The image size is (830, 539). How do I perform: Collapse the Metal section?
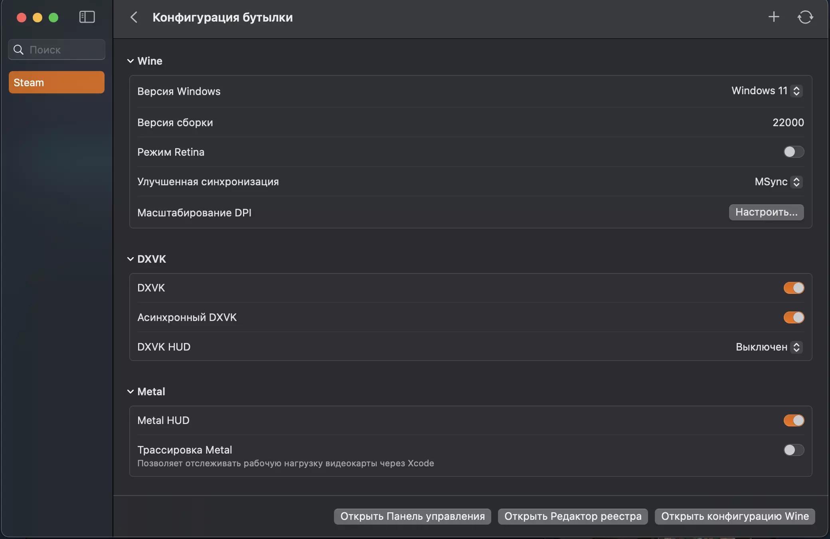click(x=130, y=392)
